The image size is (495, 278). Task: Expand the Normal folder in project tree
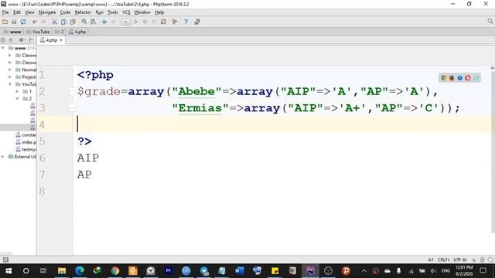tap(10, 69)
